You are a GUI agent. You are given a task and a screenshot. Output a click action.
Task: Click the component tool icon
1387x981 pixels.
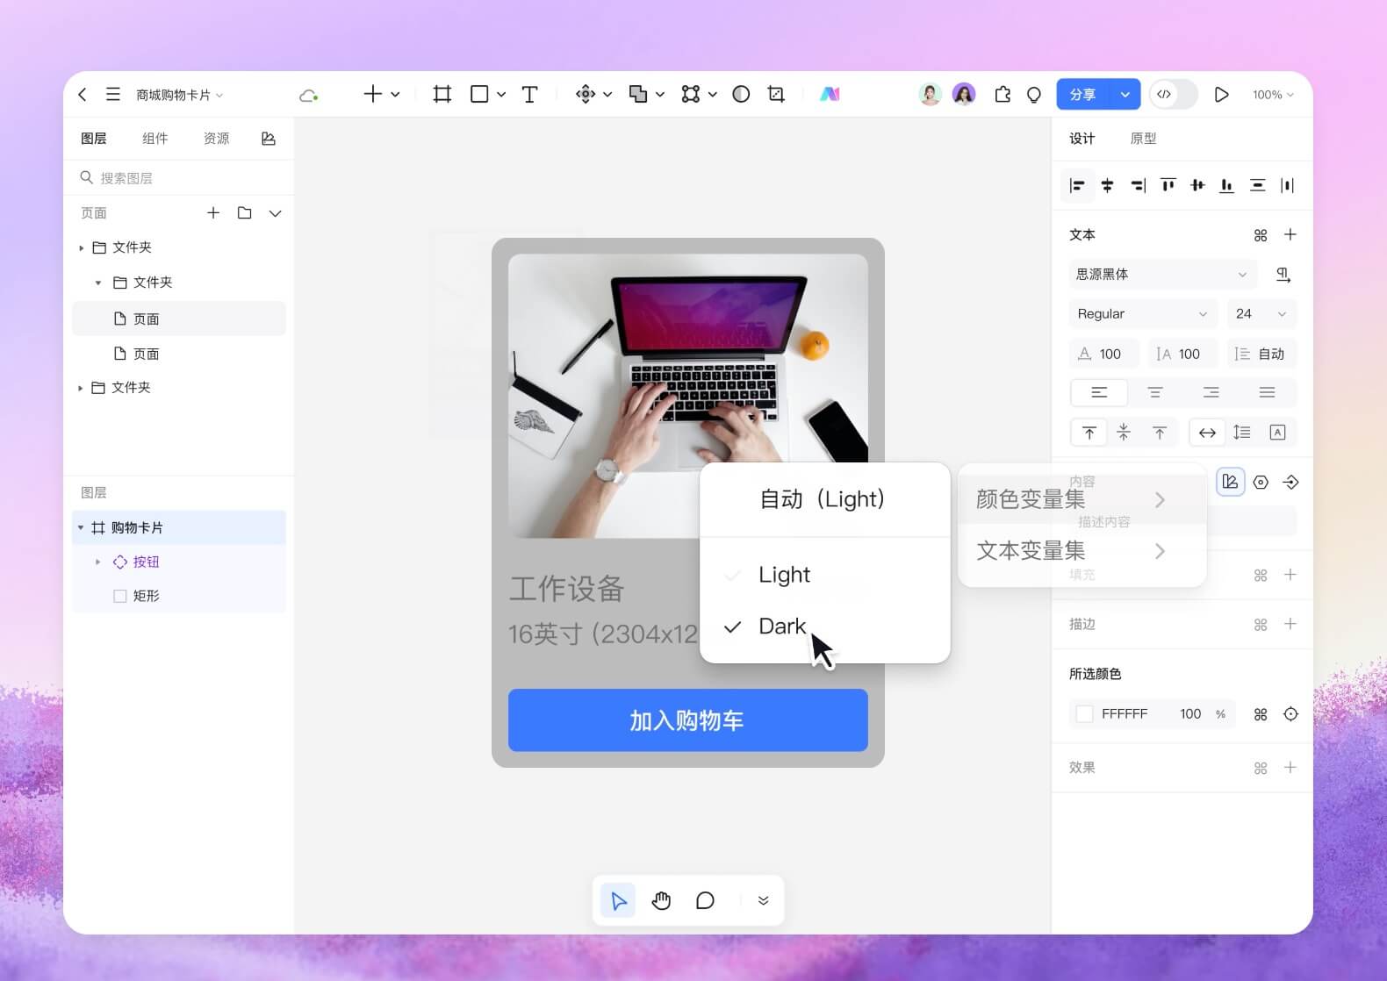(x=586, y=94)
